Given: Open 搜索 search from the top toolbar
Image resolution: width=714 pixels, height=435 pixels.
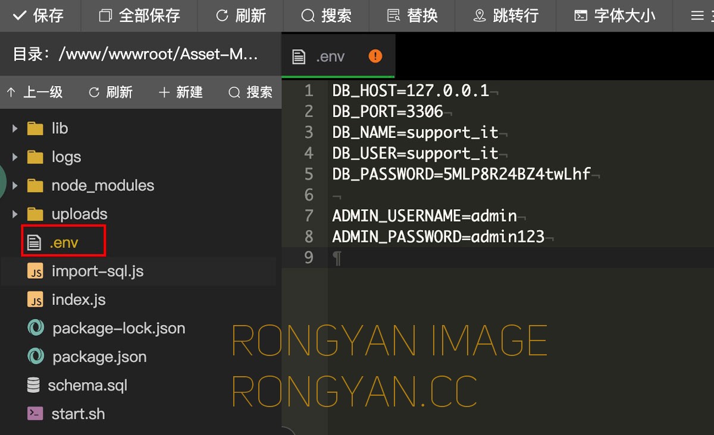Looking at the screenshot, I should pos(327,15).
